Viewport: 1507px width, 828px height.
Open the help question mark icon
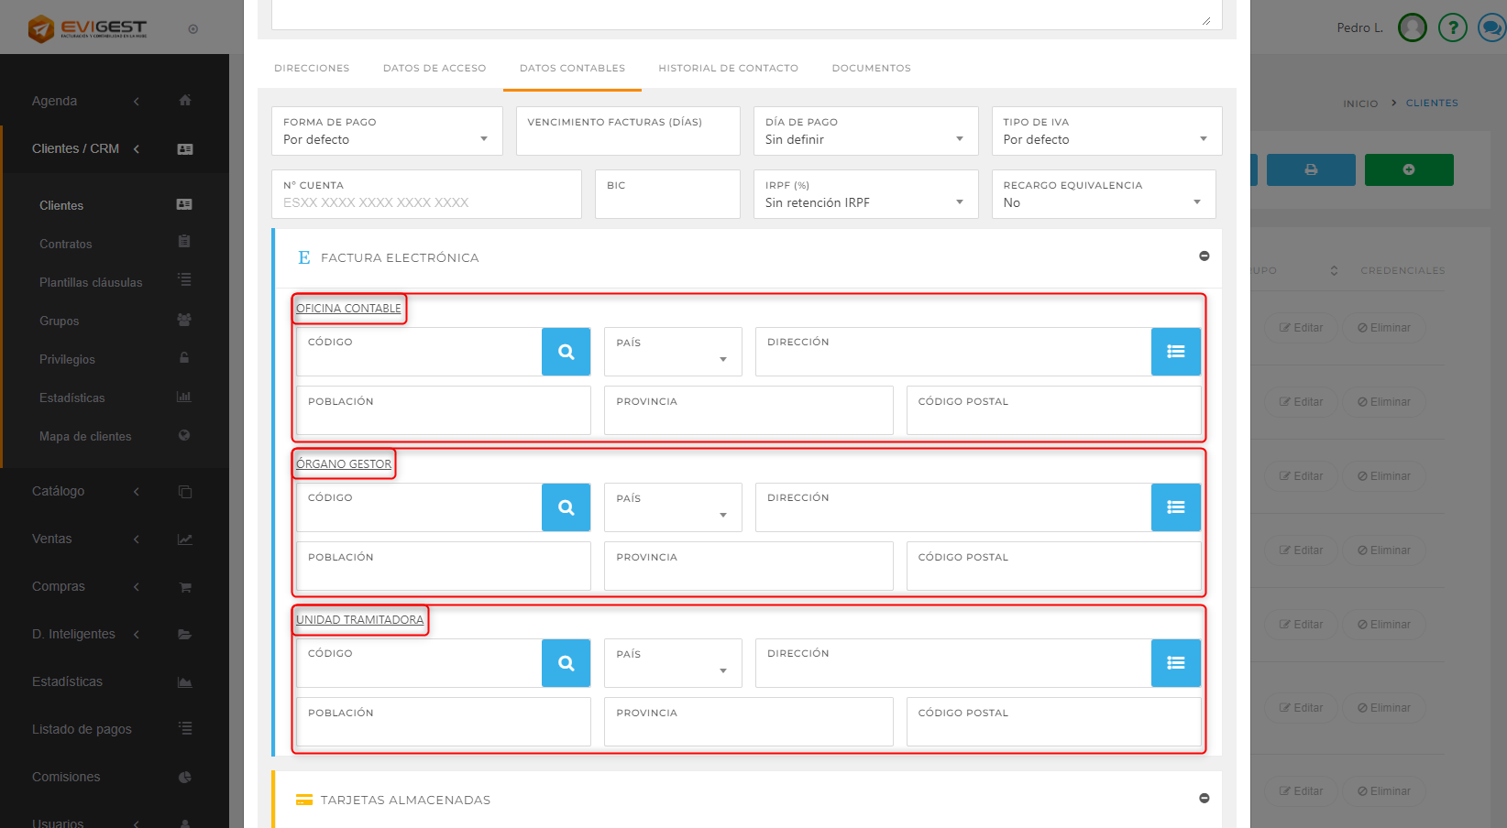[1452, 28]
